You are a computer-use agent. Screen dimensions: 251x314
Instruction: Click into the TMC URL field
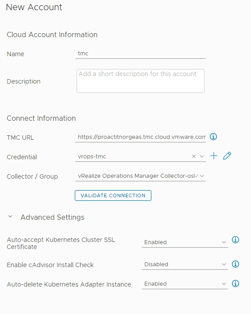click(140, 137)
